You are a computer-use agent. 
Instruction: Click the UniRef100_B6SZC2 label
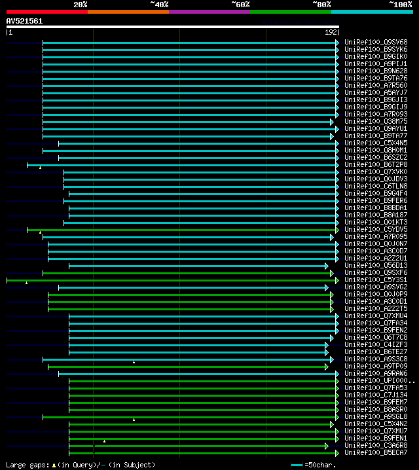[x=376, y=157]
